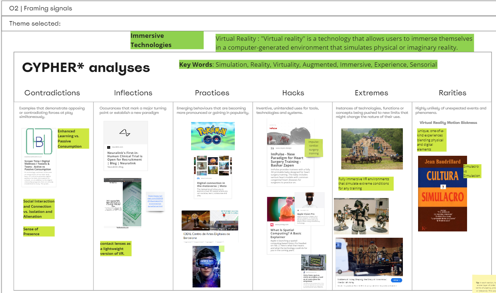Select the Sense of Presence sticky note

click(39, 231)
